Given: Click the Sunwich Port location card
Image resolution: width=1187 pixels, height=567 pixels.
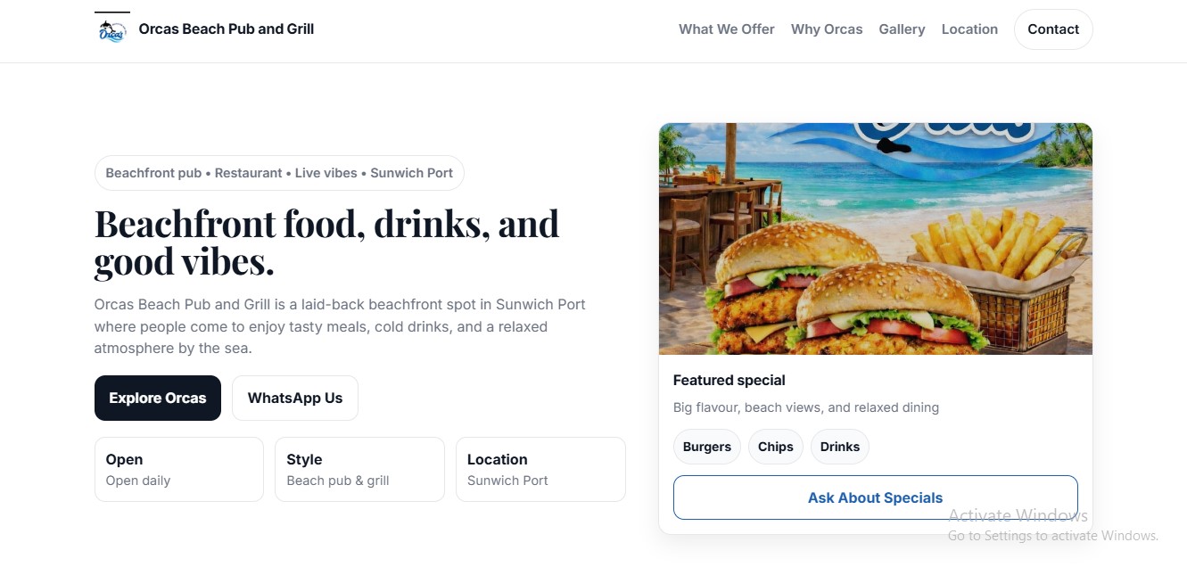Looking at the screenshot, I should point(540,469).
